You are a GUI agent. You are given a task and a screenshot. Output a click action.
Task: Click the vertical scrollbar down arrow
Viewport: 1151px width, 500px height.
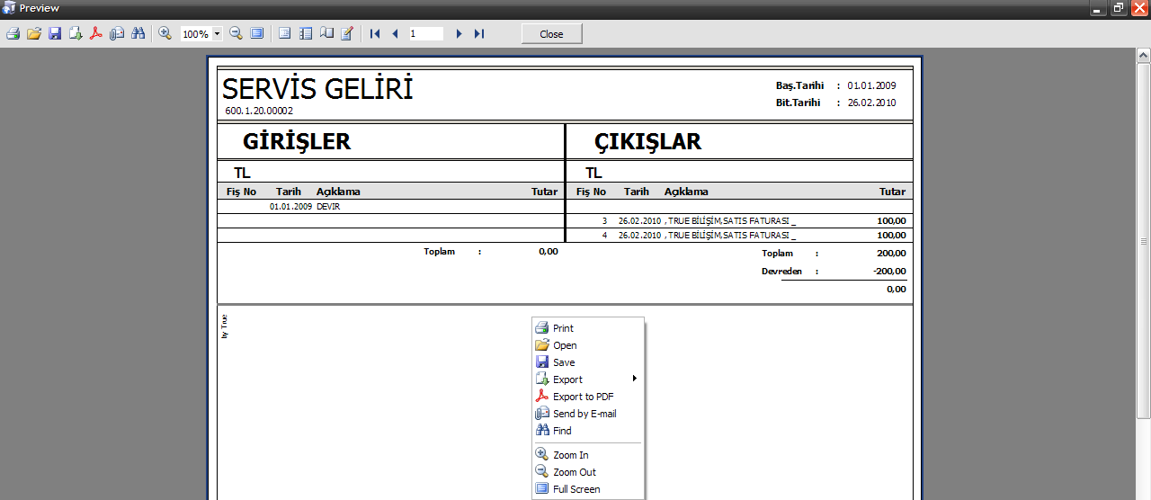pyautogui.click(x=1144, y=494)
